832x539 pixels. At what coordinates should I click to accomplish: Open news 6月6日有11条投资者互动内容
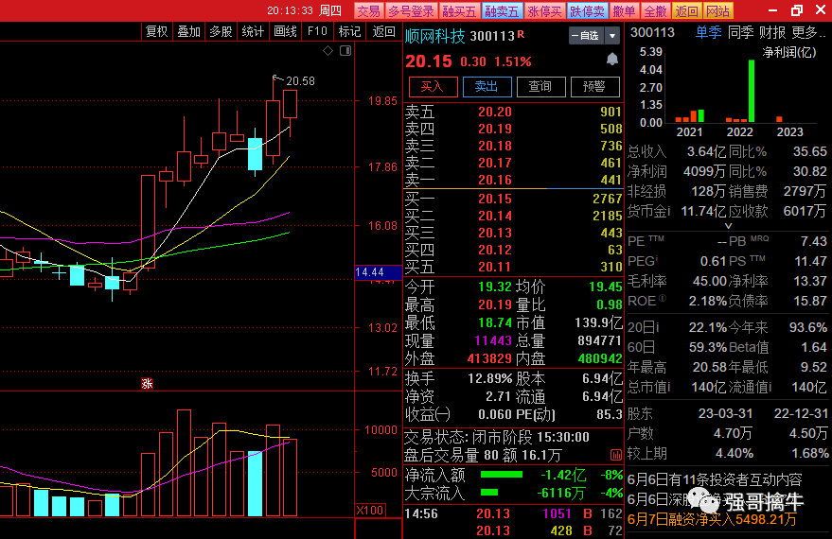tap(715, 480)
